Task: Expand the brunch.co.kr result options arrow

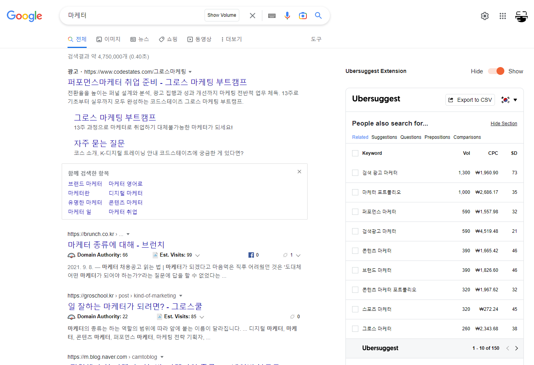Action: tap(128, 234)
